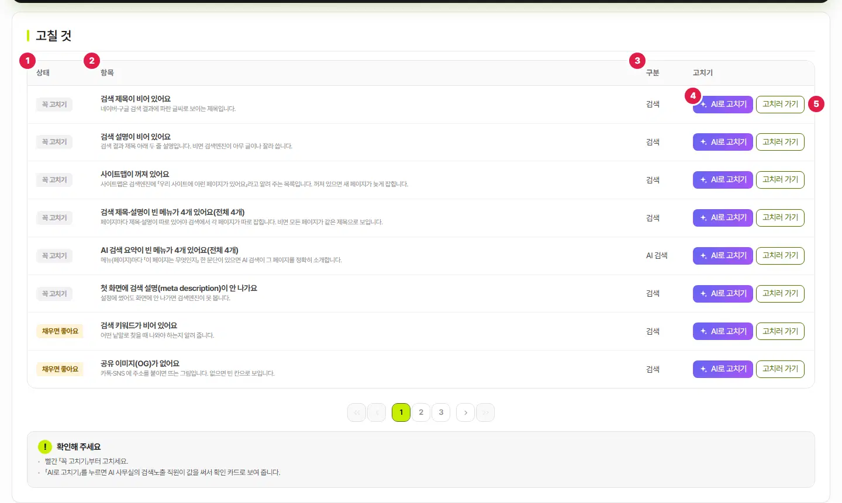Viewport: 842px width, 503px height.
Task: Click the item 검색 키워드가 비어 있어요
Action: (x=139, y=326)
